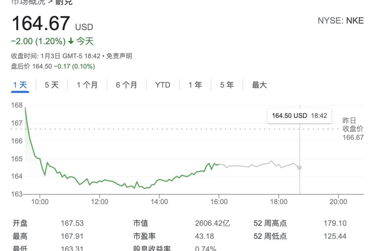Screen dimensions: 378x251
Task: Click the 16:00 mark on time axis
Action: coord(219,202)
